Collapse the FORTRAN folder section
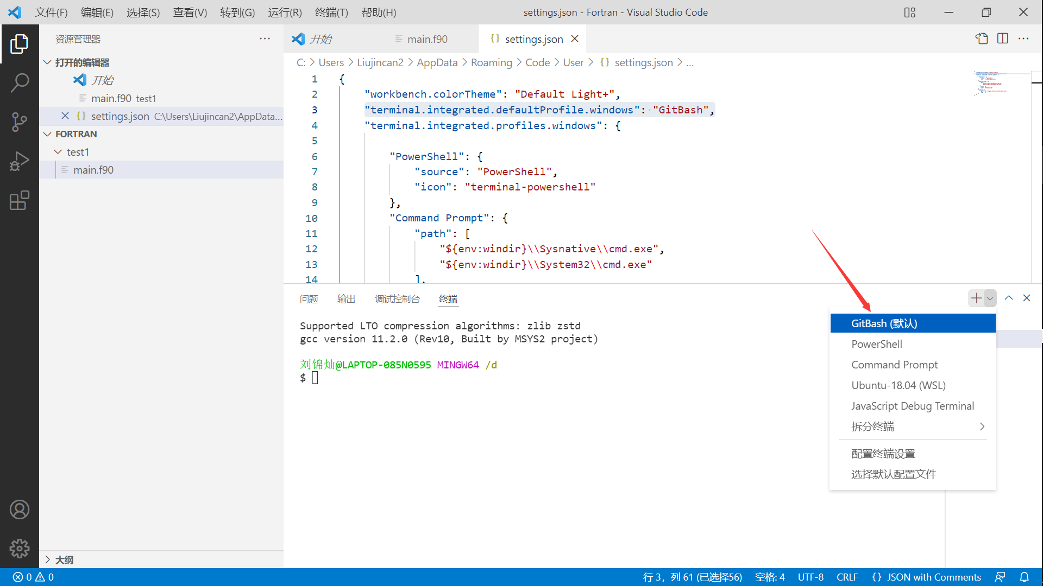1043x586 pixels. [47, 134]
